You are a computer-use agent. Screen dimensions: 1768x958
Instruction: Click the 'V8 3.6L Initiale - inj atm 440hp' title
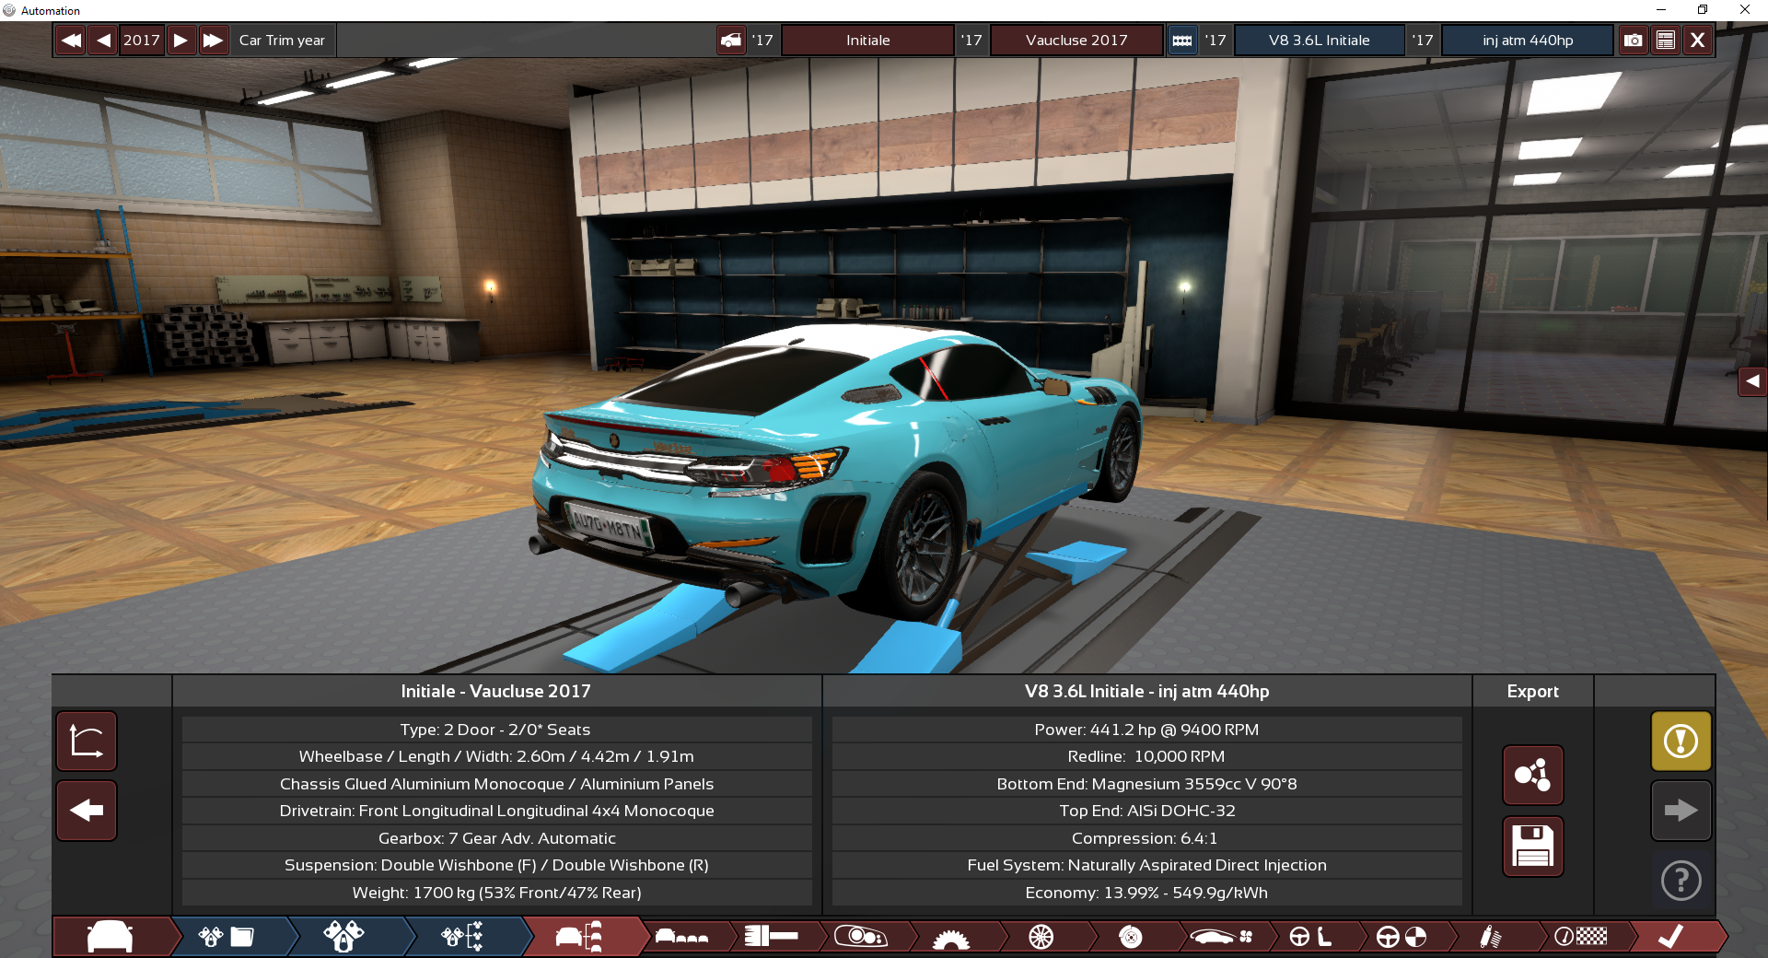tap(1146, 692)
